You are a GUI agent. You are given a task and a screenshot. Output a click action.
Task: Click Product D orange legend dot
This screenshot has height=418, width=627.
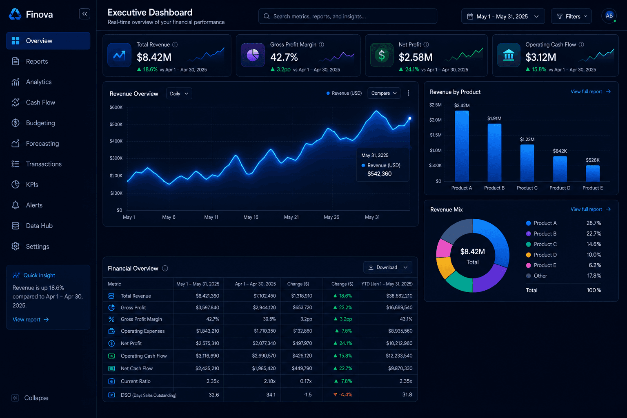click(529, 255)
